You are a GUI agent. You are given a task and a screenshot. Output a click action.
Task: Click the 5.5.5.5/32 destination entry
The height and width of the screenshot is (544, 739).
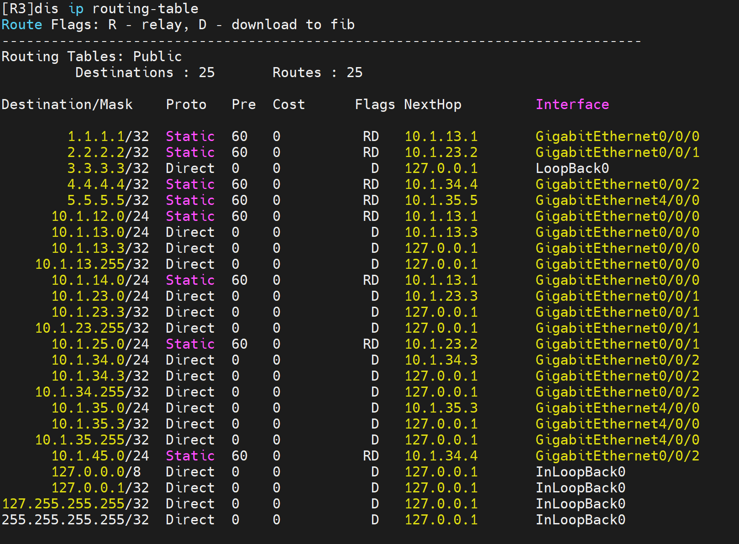pyautogui.click(x=108, y=200)
